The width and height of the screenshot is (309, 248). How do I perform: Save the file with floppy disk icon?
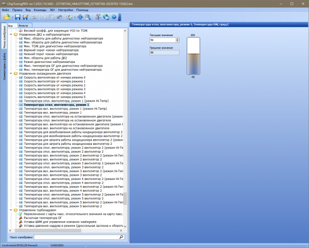coord(18,17)
